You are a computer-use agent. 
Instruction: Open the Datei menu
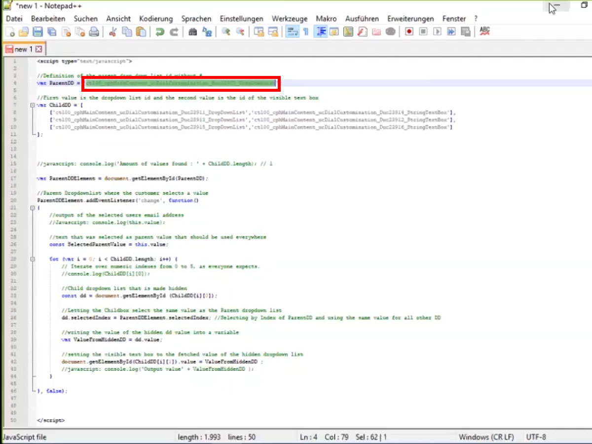pos(14,19)
